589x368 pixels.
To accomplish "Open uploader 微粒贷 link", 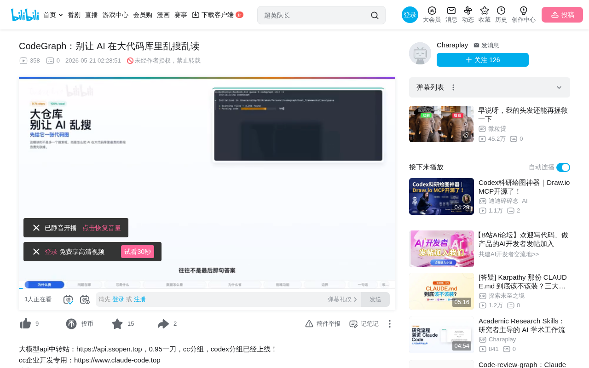I will (497, 129).
